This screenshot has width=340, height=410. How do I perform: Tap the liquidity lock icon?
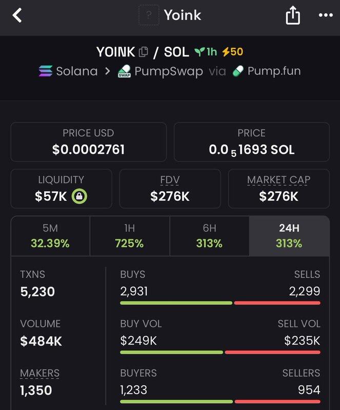coord(79,196)
